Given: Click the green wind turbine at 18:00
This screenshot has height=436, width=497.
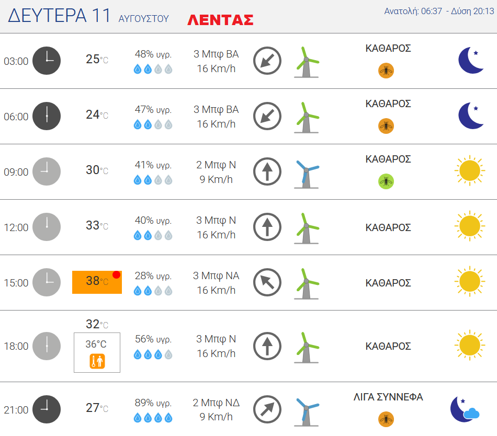Looking at the screenshot, I should pos(306,347).
